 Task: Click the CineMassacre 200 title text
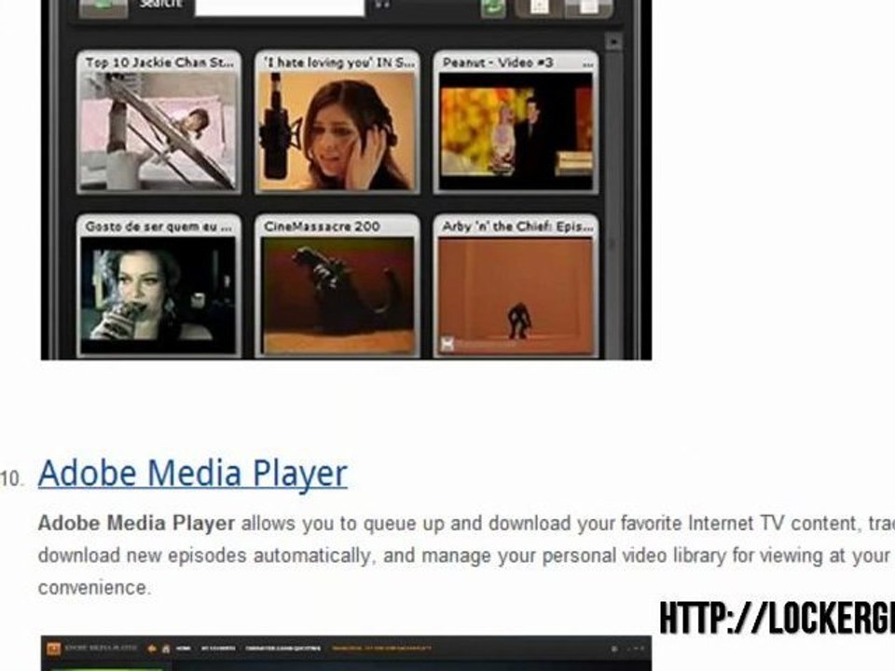(322, 226)
